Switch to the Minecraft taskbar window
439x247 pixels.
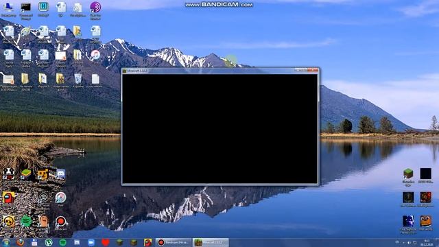[x=211, y=242]
